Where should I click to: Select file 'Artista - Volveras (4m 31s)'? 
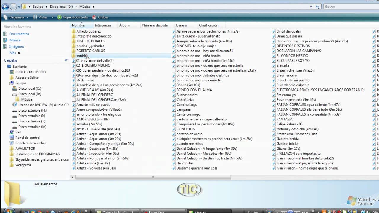[96, 168]
